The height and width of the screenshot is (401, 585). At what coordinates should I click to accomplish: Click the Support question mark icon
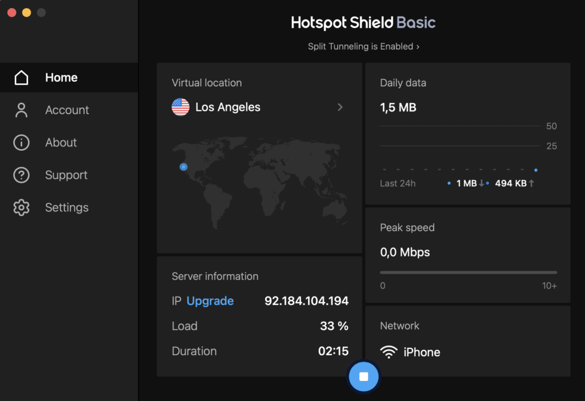coord(21,175)
